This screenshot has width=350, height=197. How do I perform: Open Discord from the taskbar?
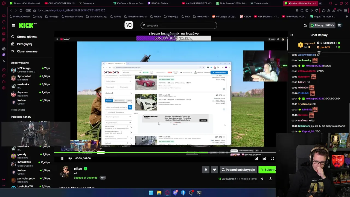(x=175, y=193)
